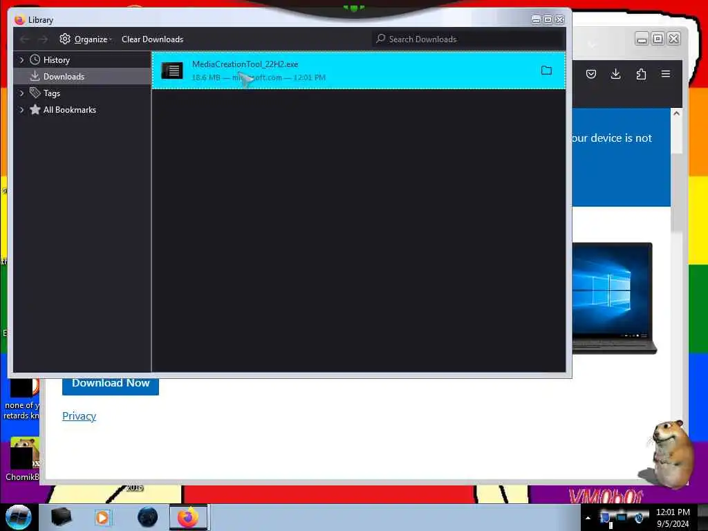
Task: Open Firefox downloads panel arrow icon
Action: pos(615,74)
